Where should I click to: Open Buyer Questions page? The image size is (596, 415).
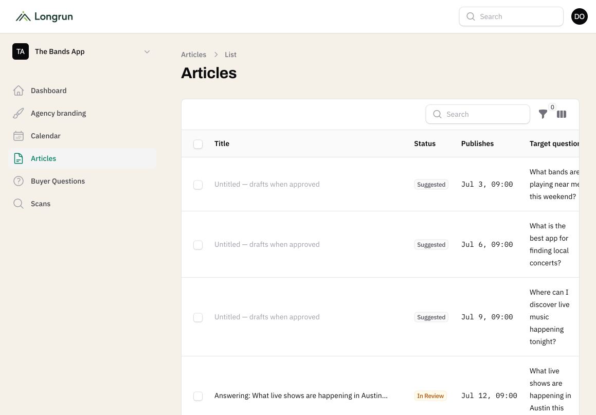[x=82, y=181]
